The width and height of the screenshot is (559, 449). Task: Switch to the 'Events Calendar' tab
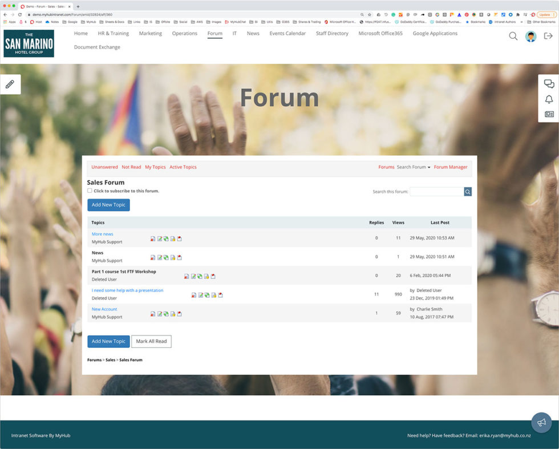pyautogui.click(x=287, y=33)
